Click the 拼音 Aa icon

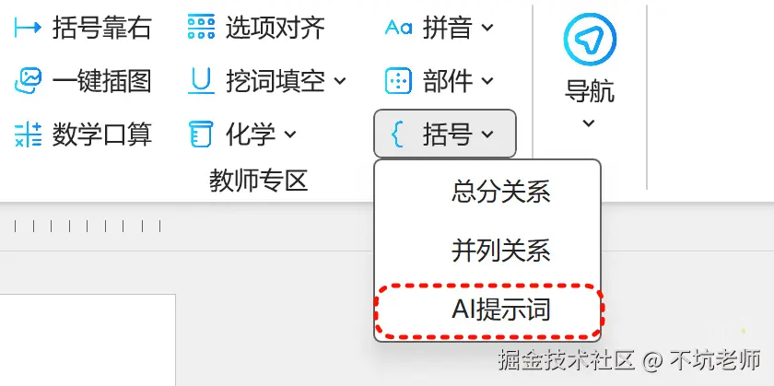pos(398,27)
